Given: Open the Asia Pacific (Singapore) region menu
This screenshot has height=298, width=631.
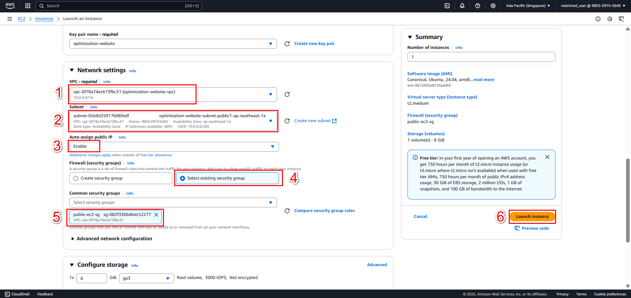Looking at the screenshot, I should coord(528,6).
